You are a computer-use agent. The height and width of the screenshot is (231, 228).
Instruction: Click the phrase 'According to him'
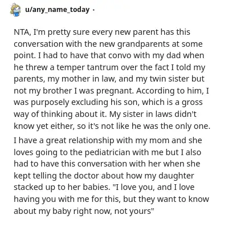coord(169,91)
